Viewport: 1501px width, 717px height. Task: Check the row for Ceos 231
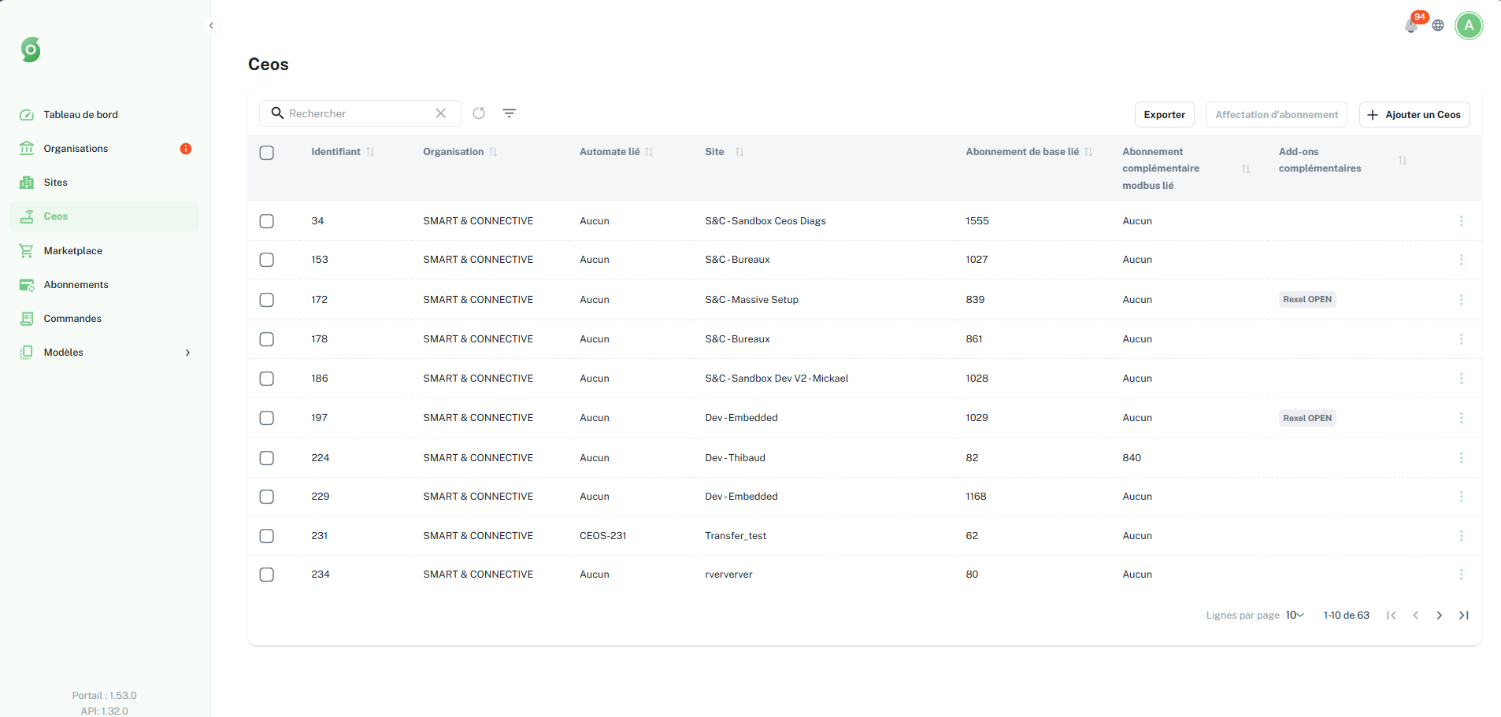pos(267,536)
